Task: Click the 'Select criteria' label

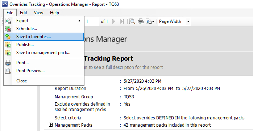Action: tap(68, 118)
